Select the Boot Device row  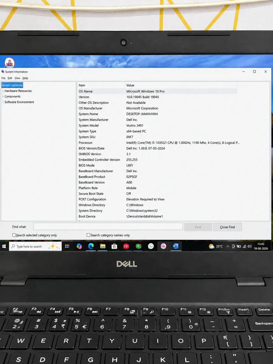[157, 217]
